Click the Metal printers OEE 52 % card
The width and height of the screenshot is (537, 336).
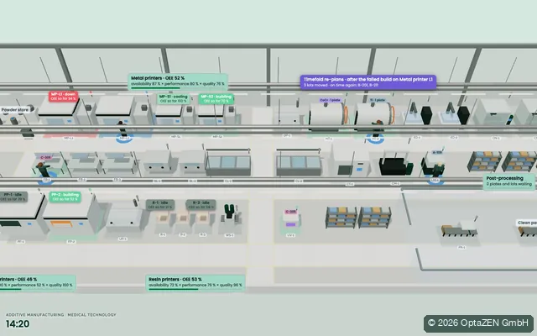point(178,81)
